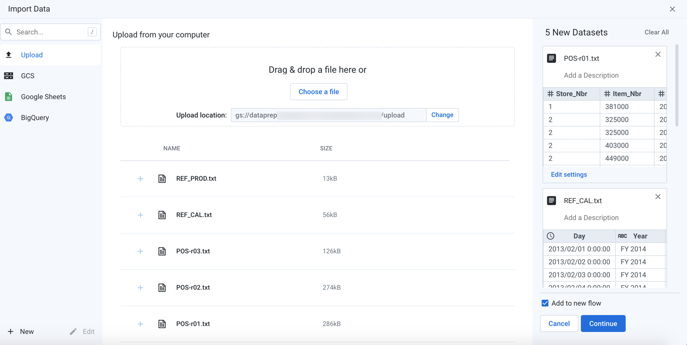The width and height of the screenshot is (687, 345).
Task: Click the Google Sheets icon in sidebar
Action: pyautogui.click(x=8, y=97)
